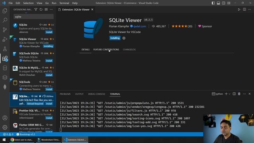Install the SQLite extension by alexcvzz
The image size is (254, 143).
coord(49,32)
